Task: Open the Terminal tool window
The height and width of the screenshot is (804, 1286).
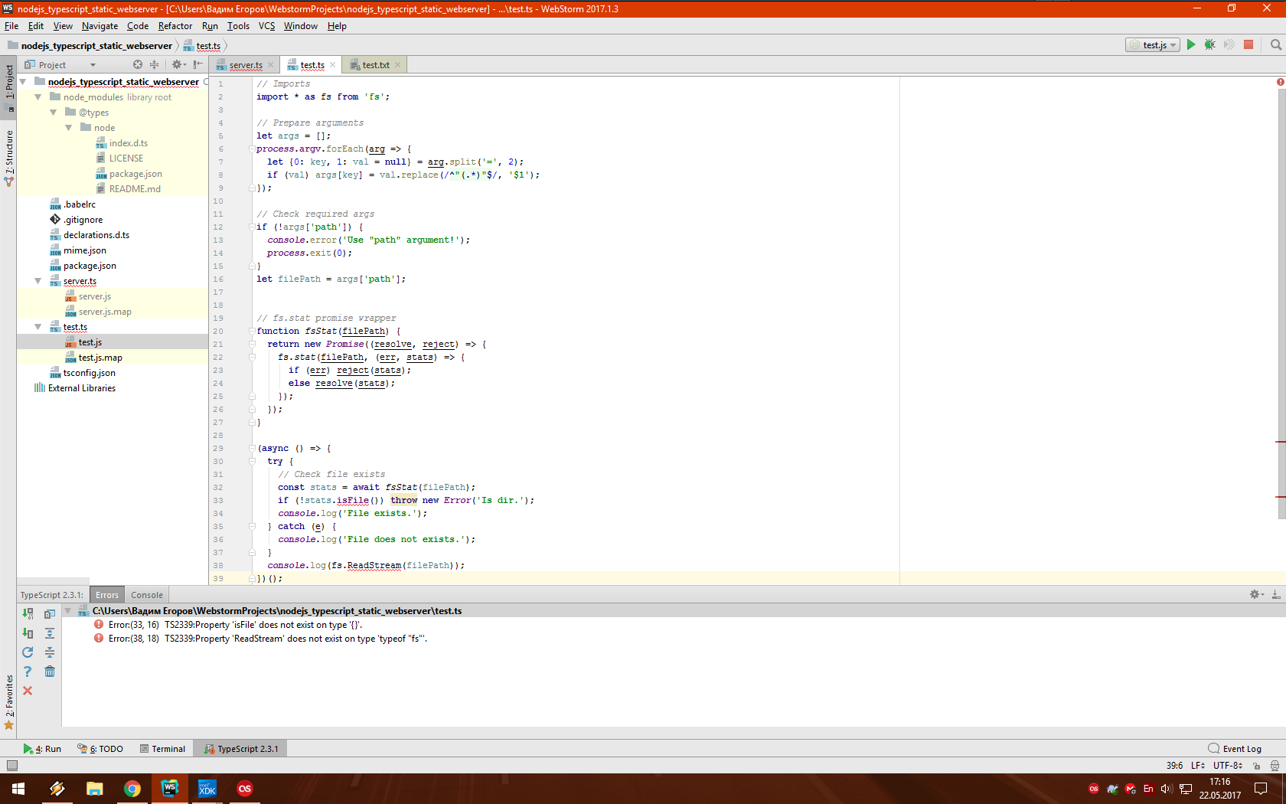Action: pyautogui.click(x=162, y=749)
